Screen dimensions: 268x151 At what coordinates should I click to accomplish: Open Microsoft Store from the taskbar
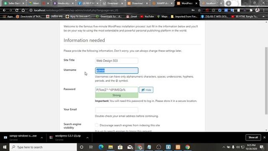(x=120, y=147)
